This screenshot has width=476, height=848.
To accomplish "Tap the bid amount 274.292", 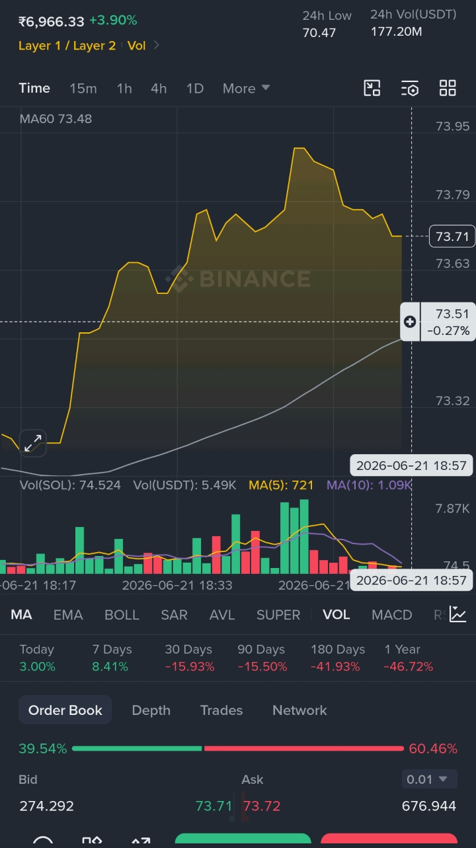I will pos(46,806).
